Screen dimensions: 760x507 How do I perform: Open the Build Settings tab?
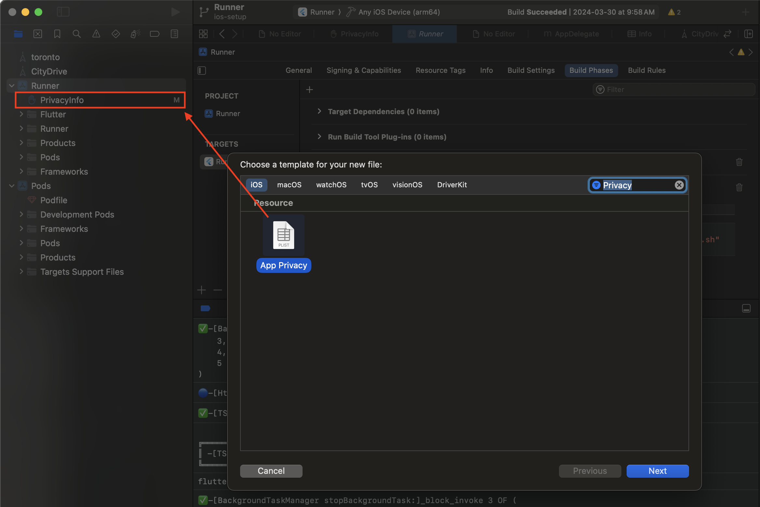(531, 70)
